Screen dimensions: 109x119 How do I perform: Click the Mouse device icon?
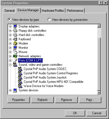pyautogui.click(x=15, y=52)
